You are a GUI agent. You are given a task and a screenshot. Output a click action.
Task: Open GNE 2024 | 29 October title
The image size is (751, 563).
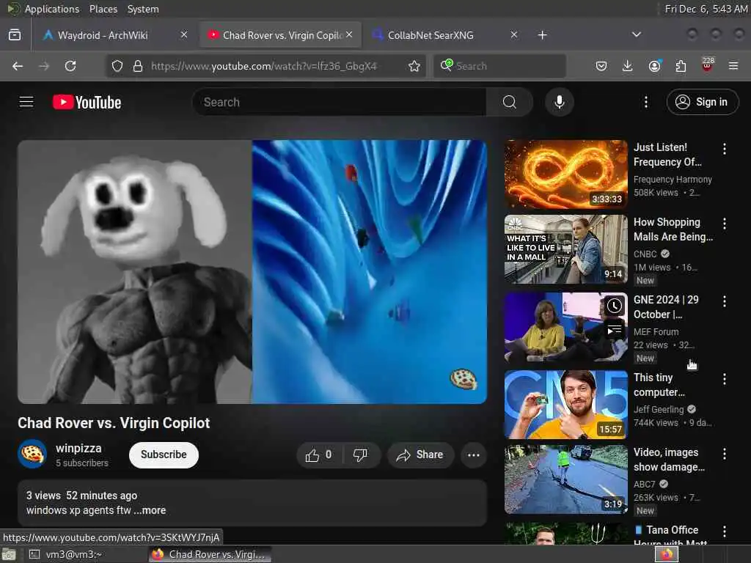point(666,307)
